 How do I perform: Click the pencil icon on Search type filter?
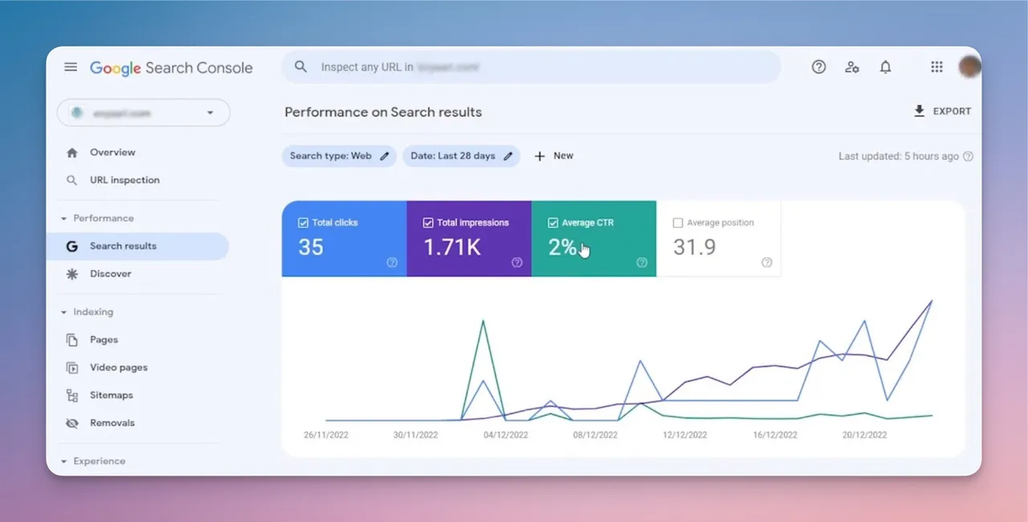385,156
